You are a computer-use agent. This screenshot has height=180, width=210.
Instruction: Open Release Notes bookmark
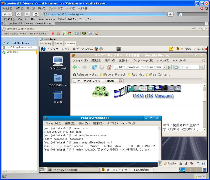[85, 75]
